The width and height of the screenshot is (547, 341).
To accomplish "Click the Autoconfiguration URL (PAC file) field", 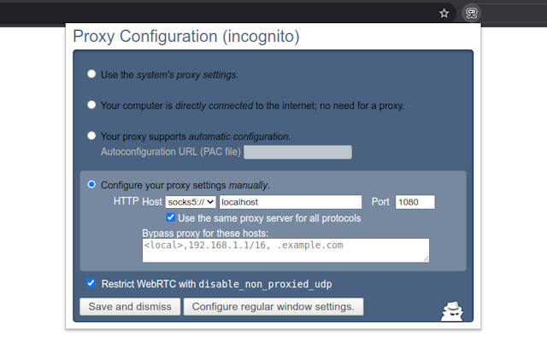I will (298, 152).
